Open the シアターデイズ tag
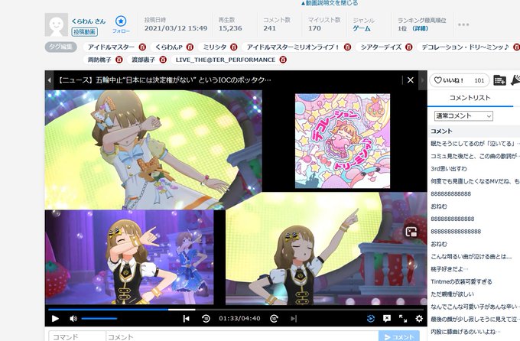Viewport: 520px width, 341px height. tap(381, 47)
